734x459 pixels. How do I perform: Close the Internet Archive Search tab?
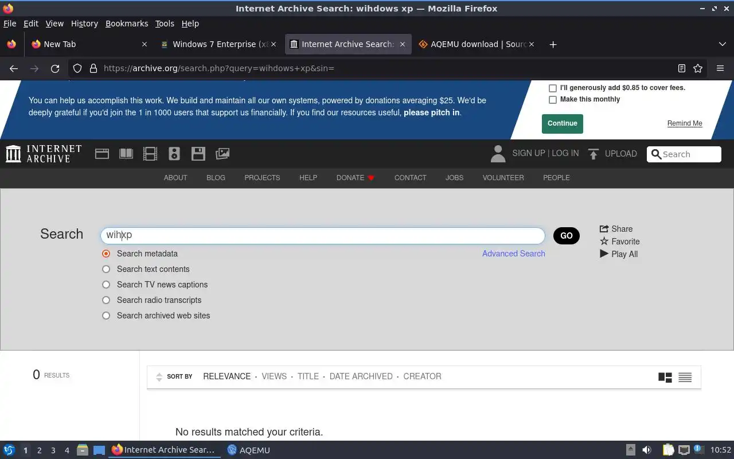click(403, 44)
